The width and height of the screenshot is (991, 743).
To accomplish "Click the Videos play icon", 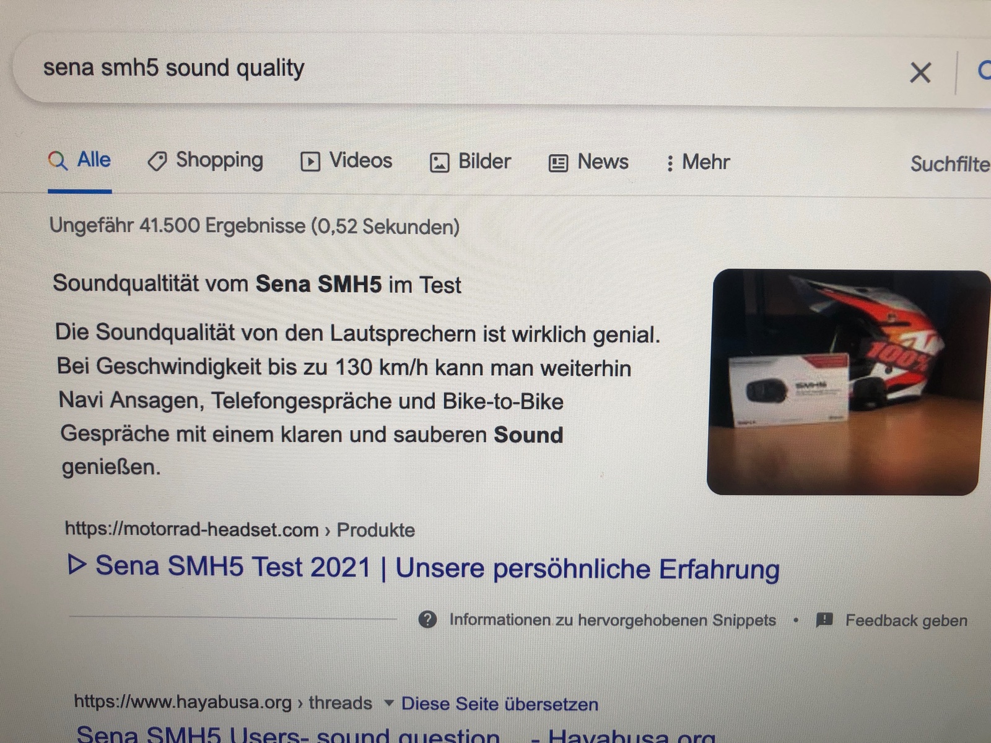I will [310, 162].
